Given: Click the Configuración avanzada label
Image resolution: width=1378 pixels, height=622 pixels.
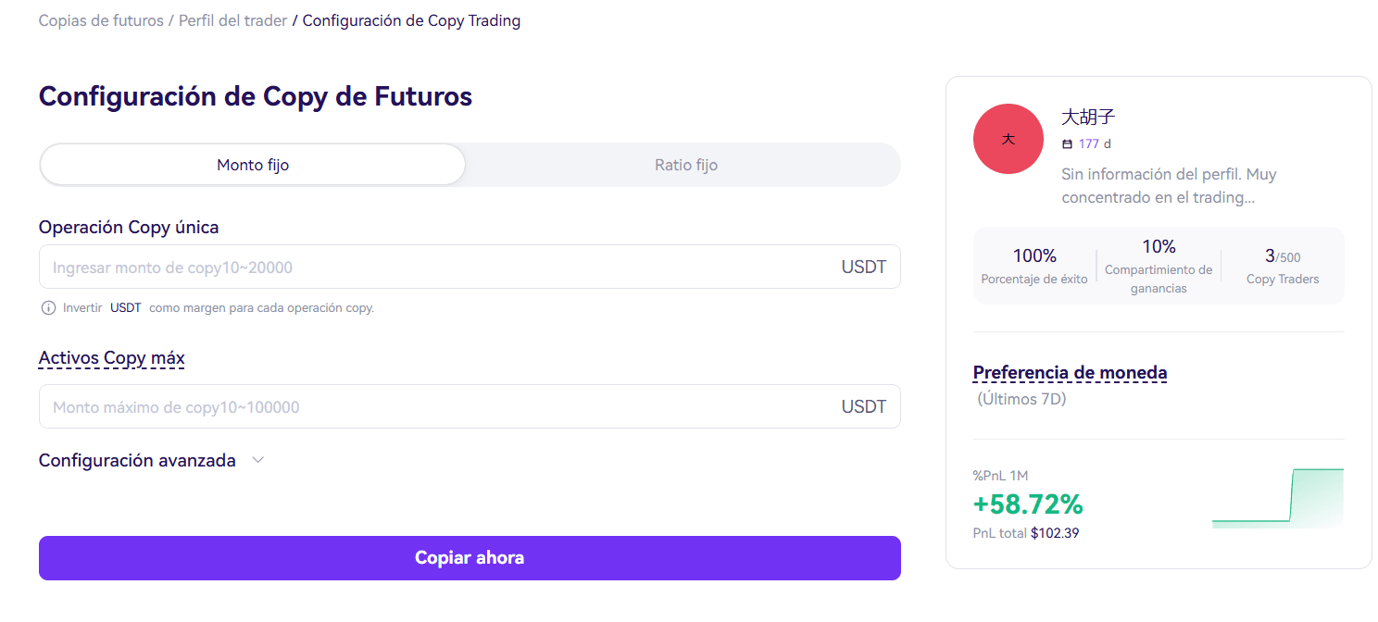Looking at the screenshot, I should (x=137, y=460).
